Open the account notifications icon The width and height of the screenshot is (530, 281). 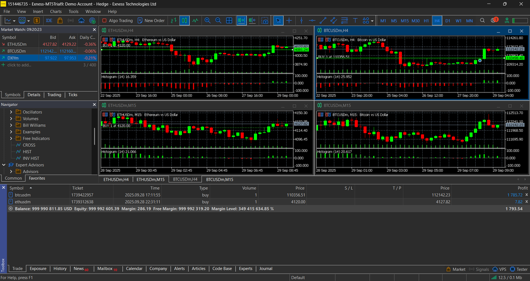click(494, 20)
